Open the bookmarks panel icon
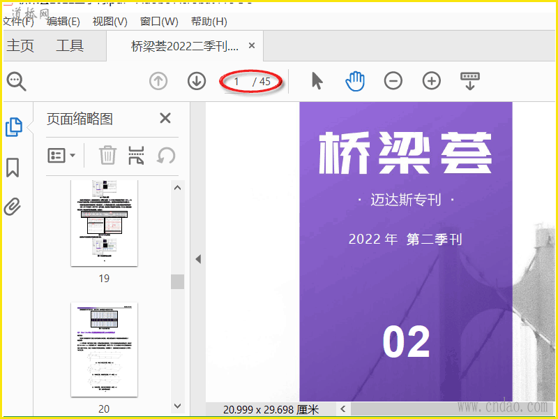This screenshot has width=558, height=419. click(13, 168)
